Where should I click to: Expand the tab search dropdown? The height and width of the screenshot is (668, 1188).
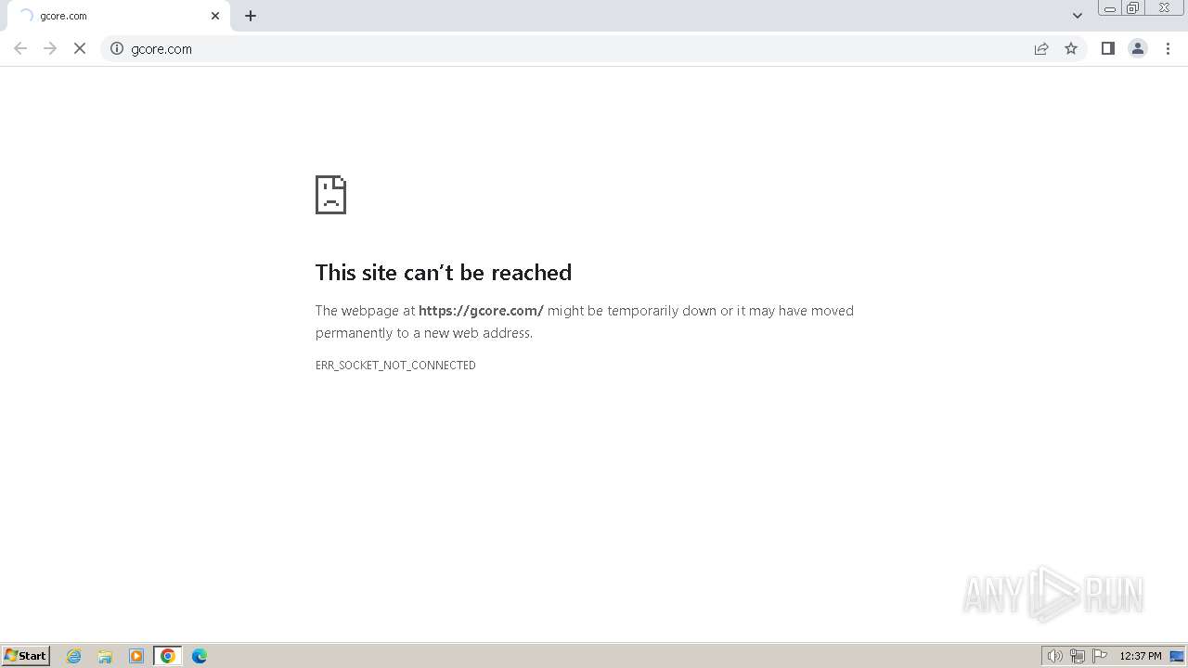click(1077, 16)
